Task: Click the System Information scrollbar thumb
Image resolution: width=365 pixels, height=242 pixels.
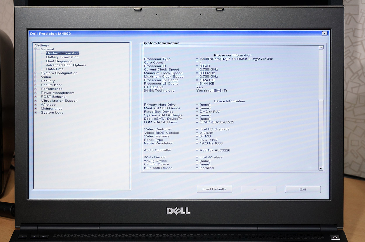Action: (321, 133)
